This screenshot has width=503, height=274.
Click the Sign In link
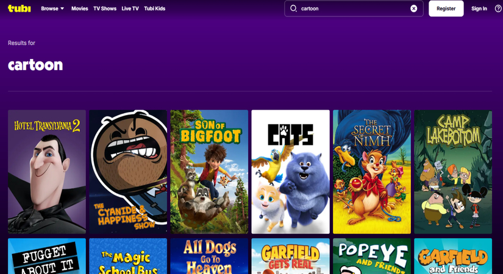[x=479, y=9]
